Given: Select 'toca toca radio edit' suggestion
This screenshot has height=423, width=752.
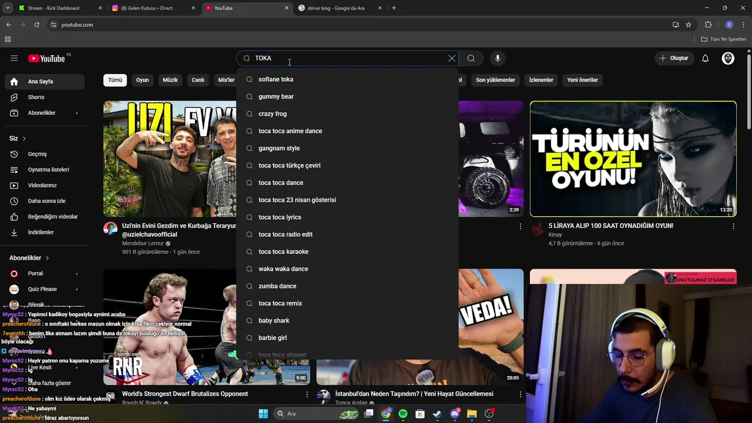Looking at the screenshot, I should (347, 234).
